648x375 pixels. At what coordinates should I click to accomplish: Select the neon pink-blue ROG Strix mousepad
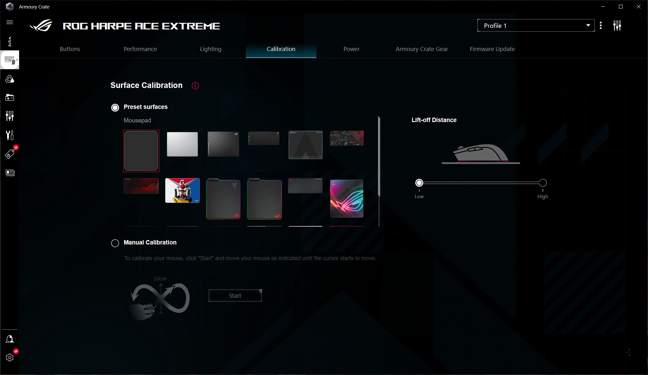point(347,198)
